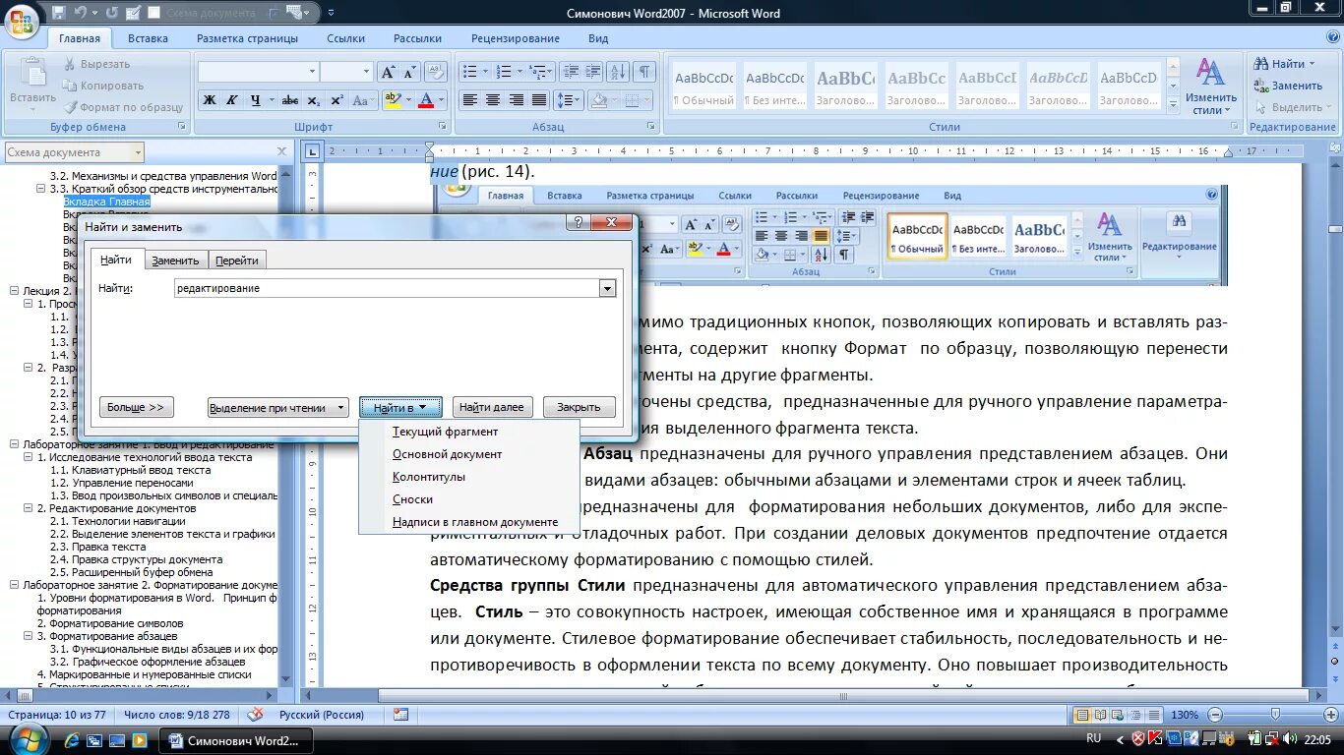This screenshot has width=1344, height=755.
Task: Justify text in ribbon
Action: 538,100
